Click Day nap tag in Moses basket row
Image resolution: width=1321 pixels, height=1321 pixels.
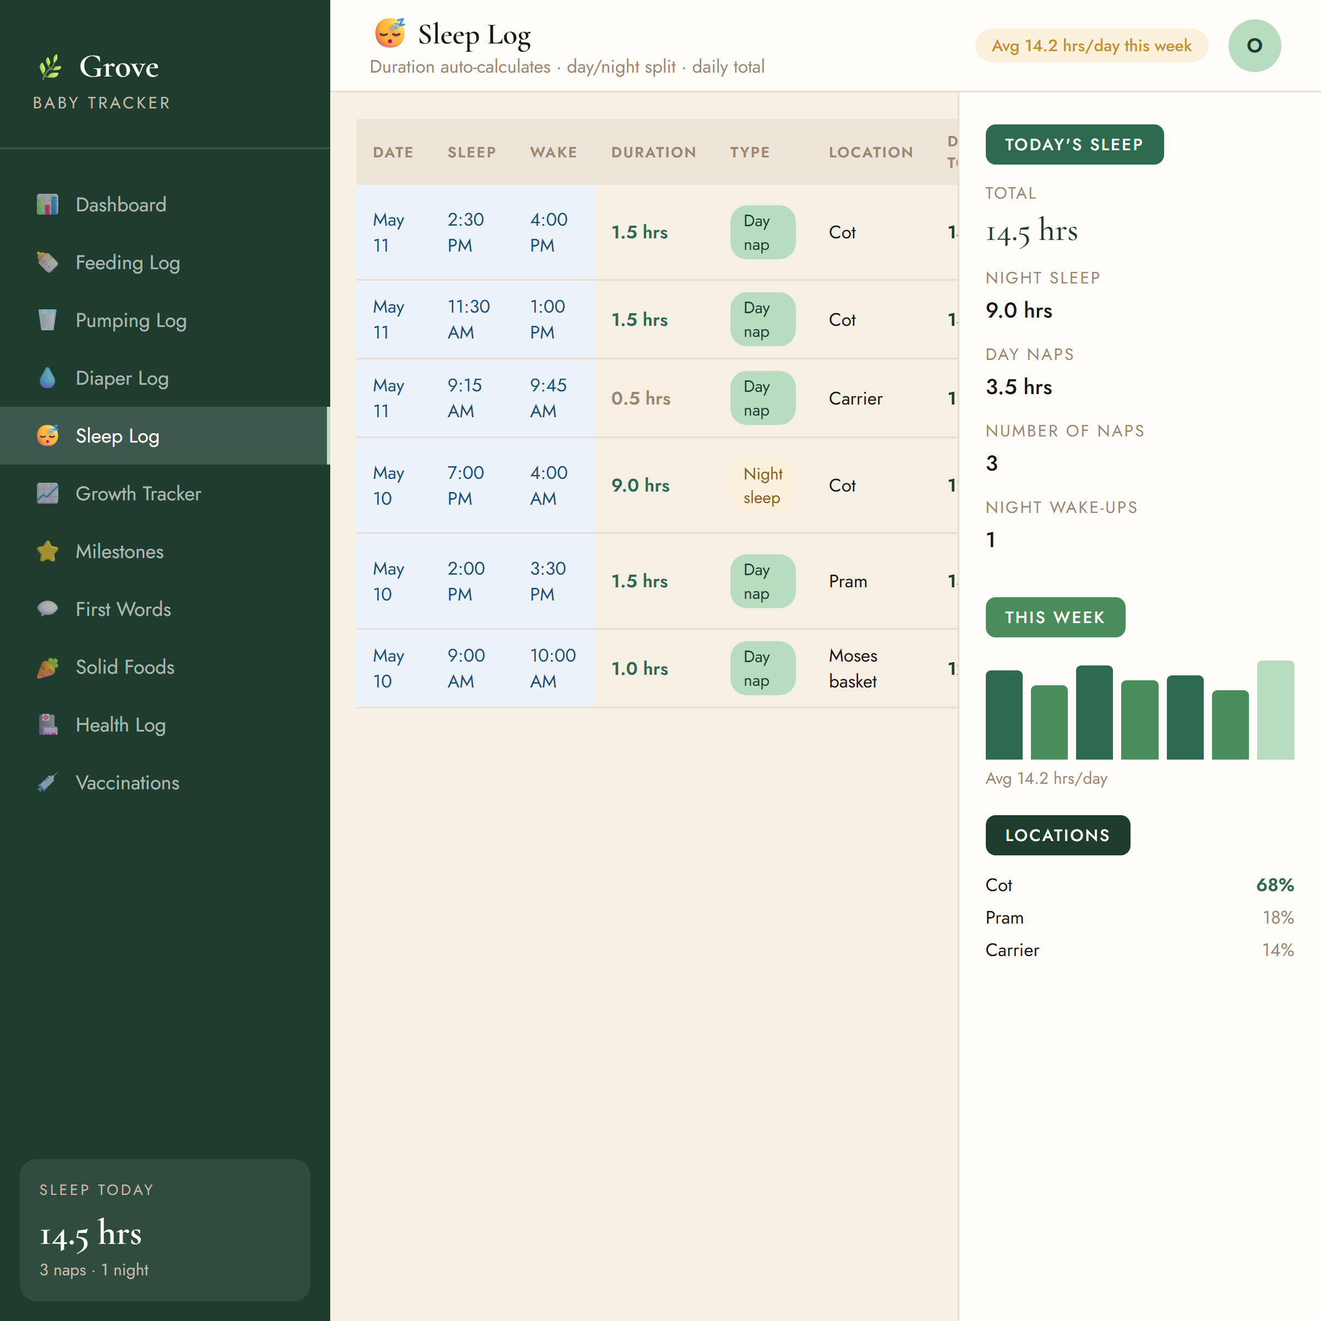[x=762, y=668]
